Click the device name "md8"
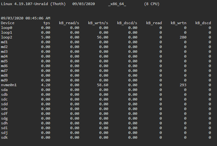This screenshot has width=217, height=146. pos(4,75)
